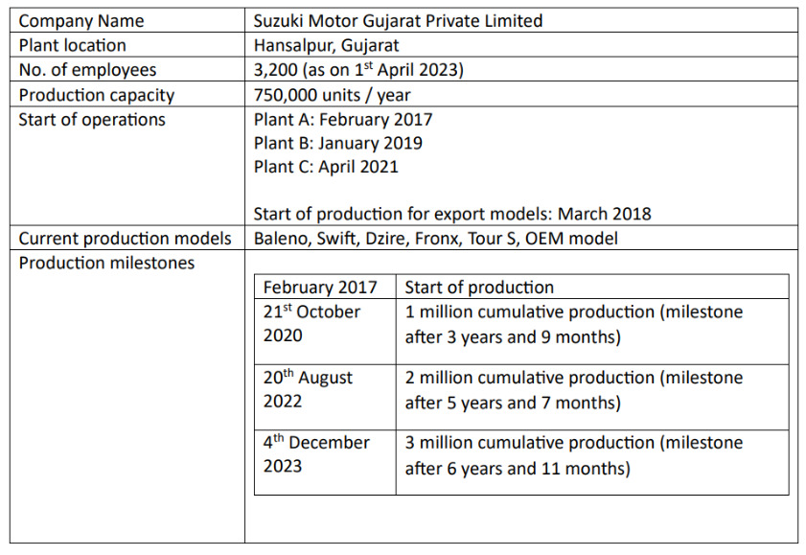Select the '2 million cumulative production' cell
This screenshot has width=806, height=555.
click(573, 390)
